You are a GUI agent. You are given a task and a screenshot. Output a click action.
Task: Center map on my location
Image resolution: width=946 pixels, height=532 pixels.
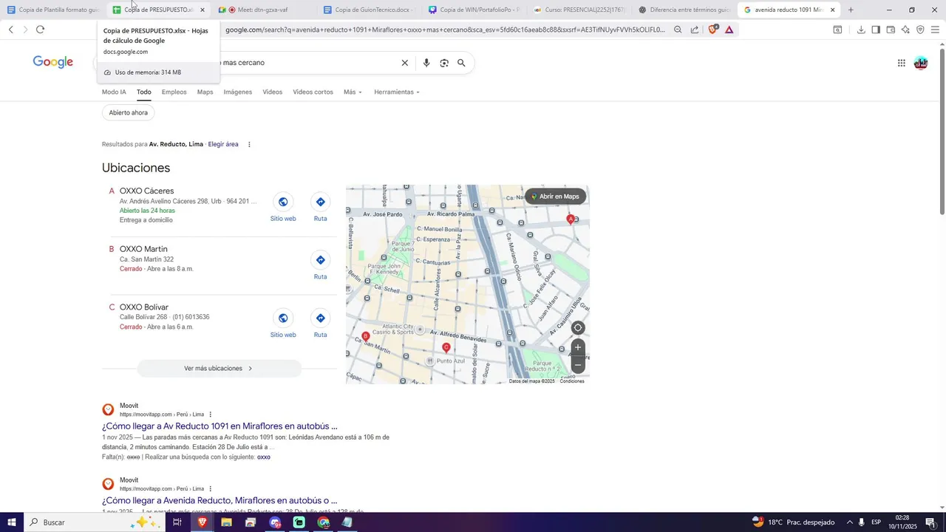578,328
